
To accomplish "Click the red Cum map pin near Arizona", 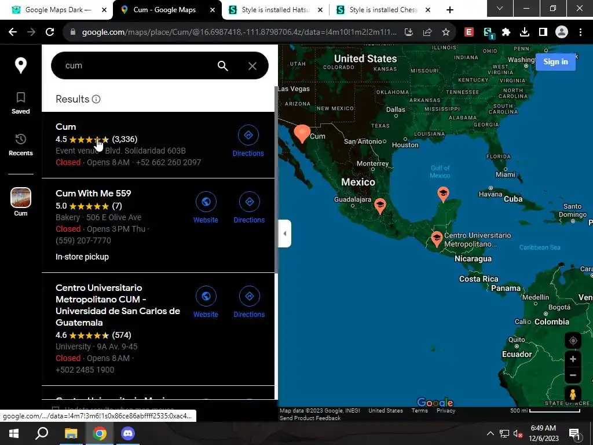I will 302,134.
